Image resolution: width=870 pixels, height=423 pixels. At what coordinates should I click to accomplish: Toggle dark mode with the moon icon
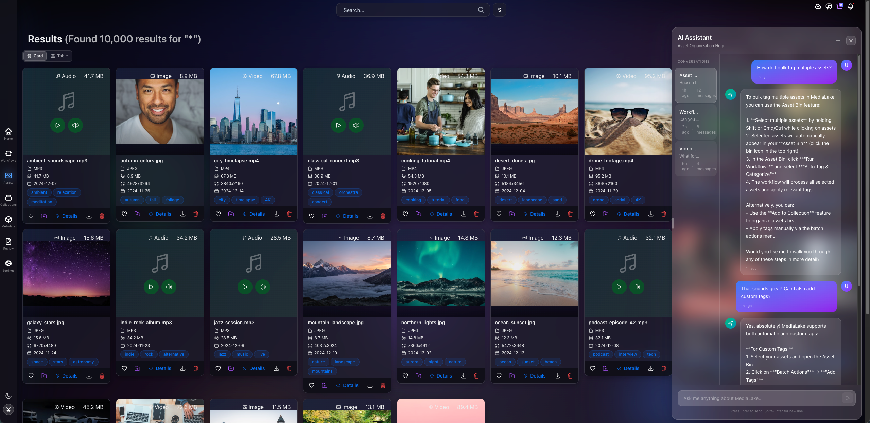pos(8,396)
